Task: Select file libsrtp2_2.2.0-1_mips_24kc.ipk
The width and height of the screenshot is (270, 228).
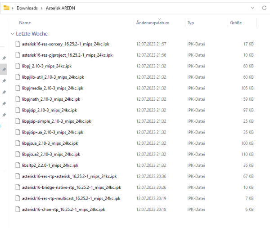Action: 50,165
